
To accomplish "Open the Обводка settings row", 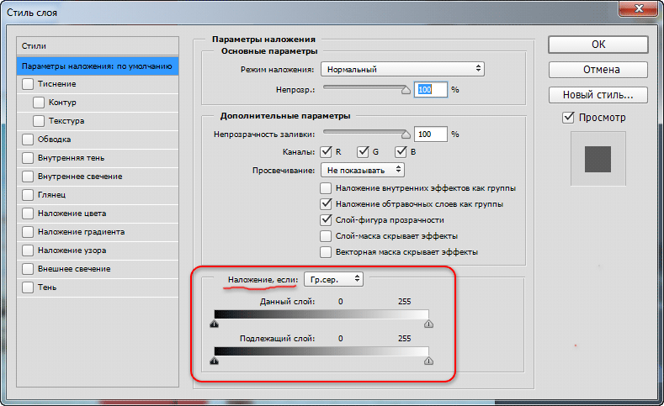I will [98, 140].
